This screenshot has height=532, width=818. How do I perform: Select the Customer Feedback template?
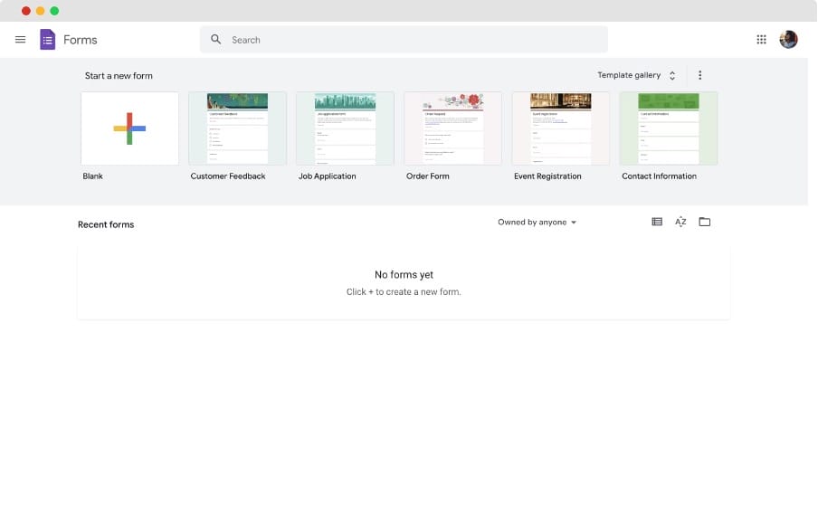237,128
